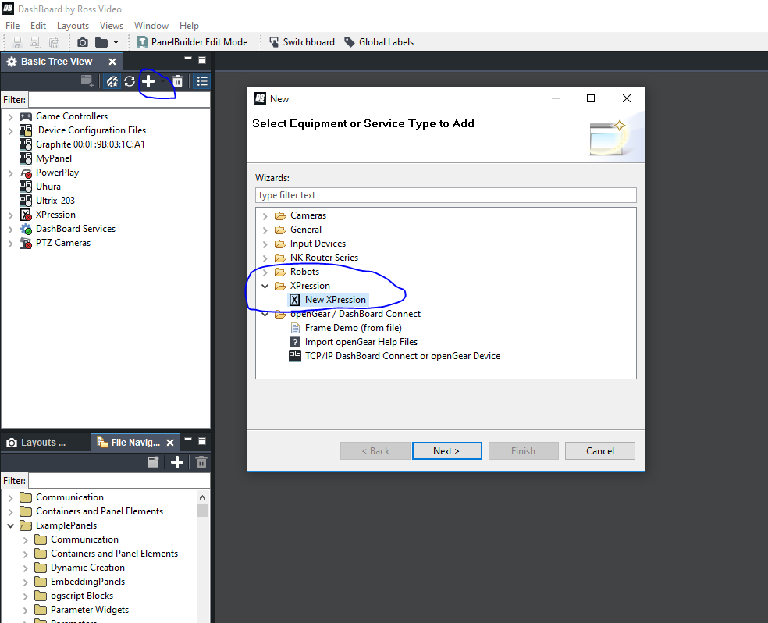Expand Cameras folder in wizard list
This screenshot has height=623, width=768.
tap(265, 216)
